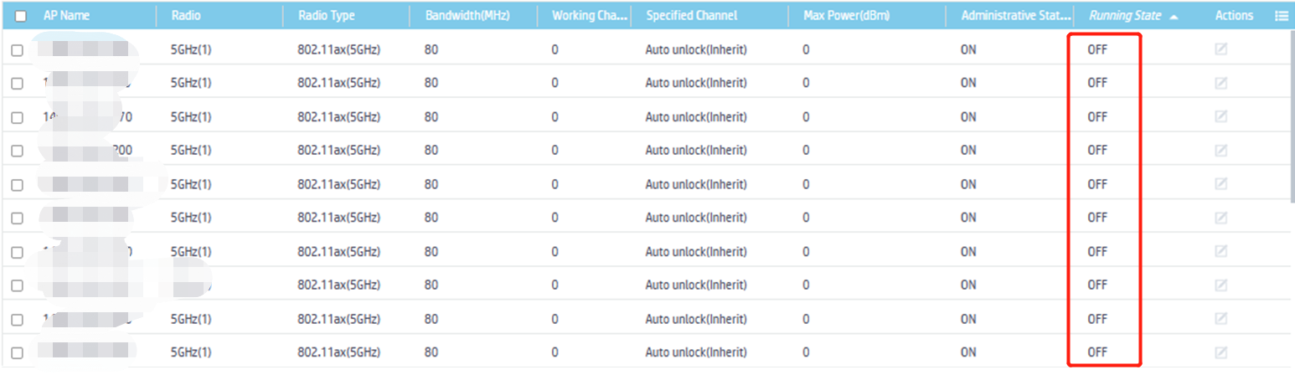This screenshot has height=375, width=1295.
Task: Click the OFF running state in first row
Action: 1097,49
